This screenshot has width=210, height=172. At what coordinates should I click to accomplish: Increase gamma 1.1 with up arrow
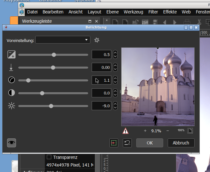coord(115,78)
